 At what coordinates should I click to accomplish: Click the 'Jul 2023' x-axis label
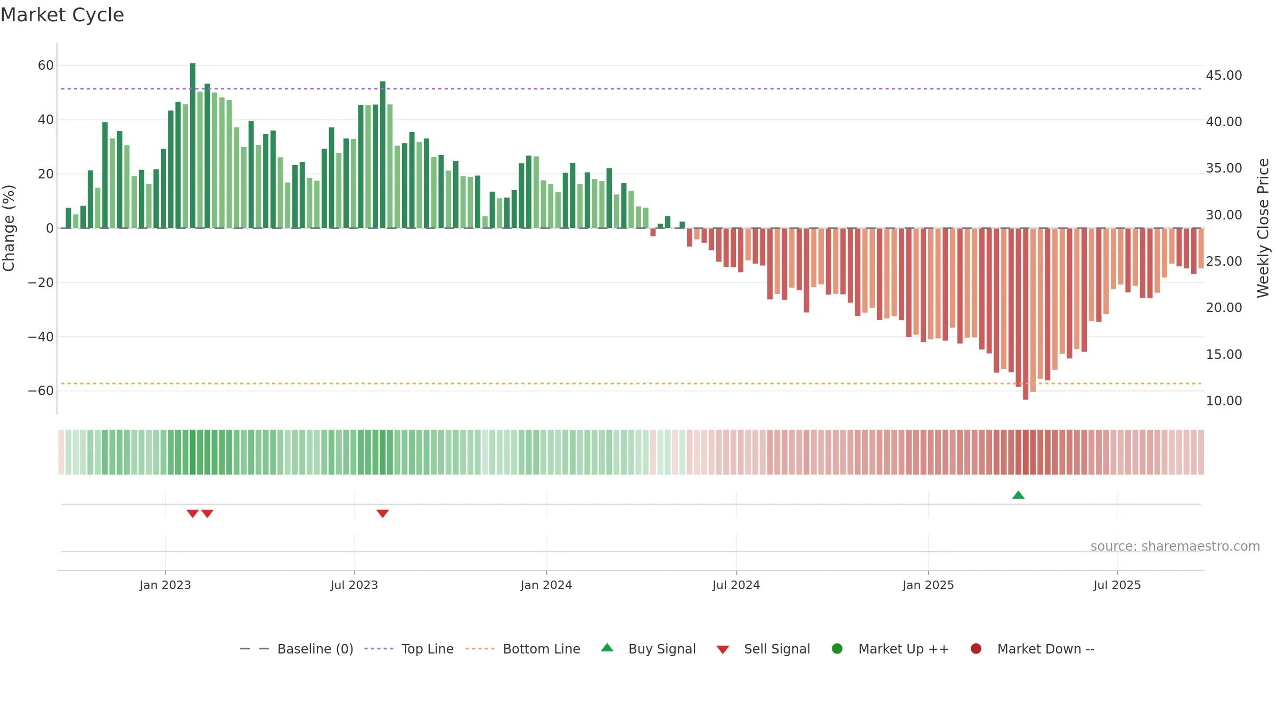[x=354, y=585]
